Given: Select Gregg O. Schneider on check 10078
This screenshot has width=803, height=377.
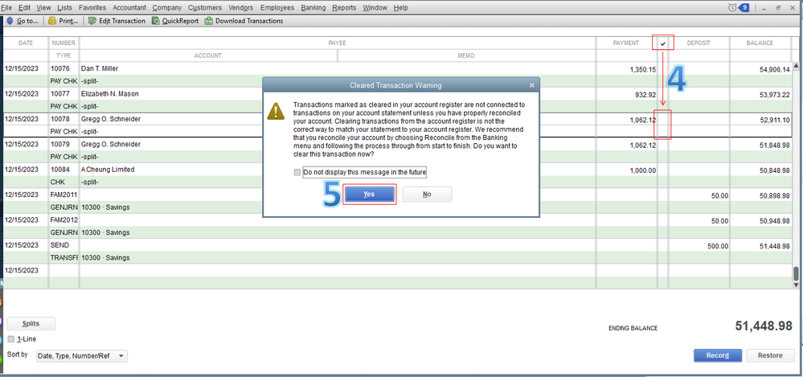Looking at the screenshot, I should 111,119.
